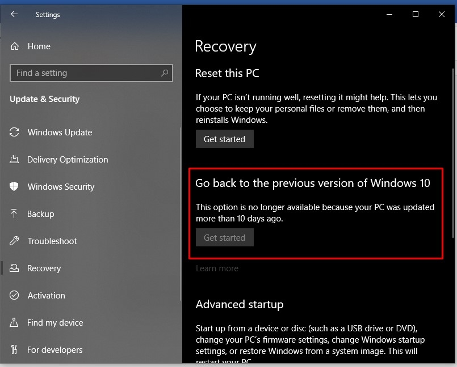Click inside the Find a setting field
This screenshot has width=457, height=367.
pos(85,72)
